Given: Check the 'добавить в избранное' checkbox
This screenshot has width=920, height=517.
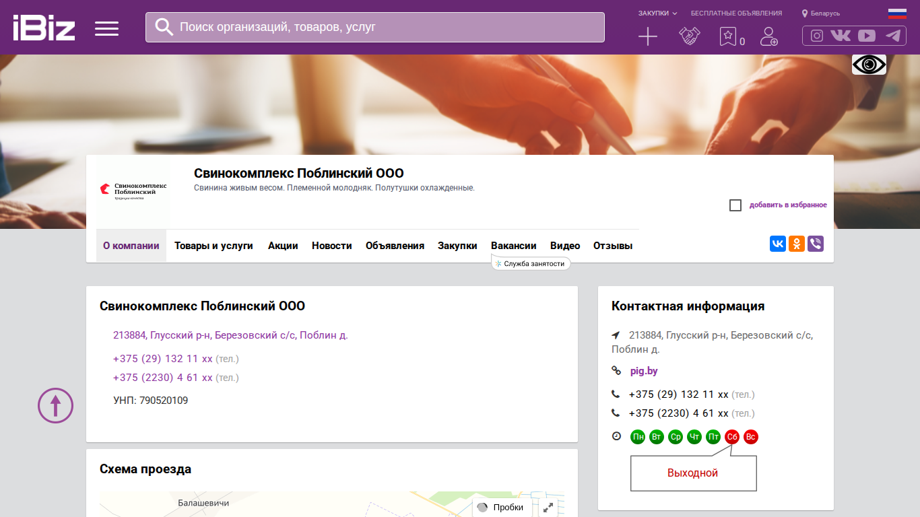Looking at the screenshot, I should pyautogui.click(x=735, y=205).
